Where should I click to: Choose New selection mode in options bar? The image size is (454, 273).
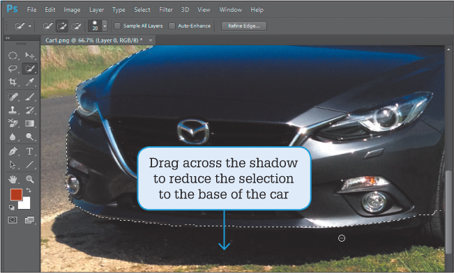pos(47,26)
